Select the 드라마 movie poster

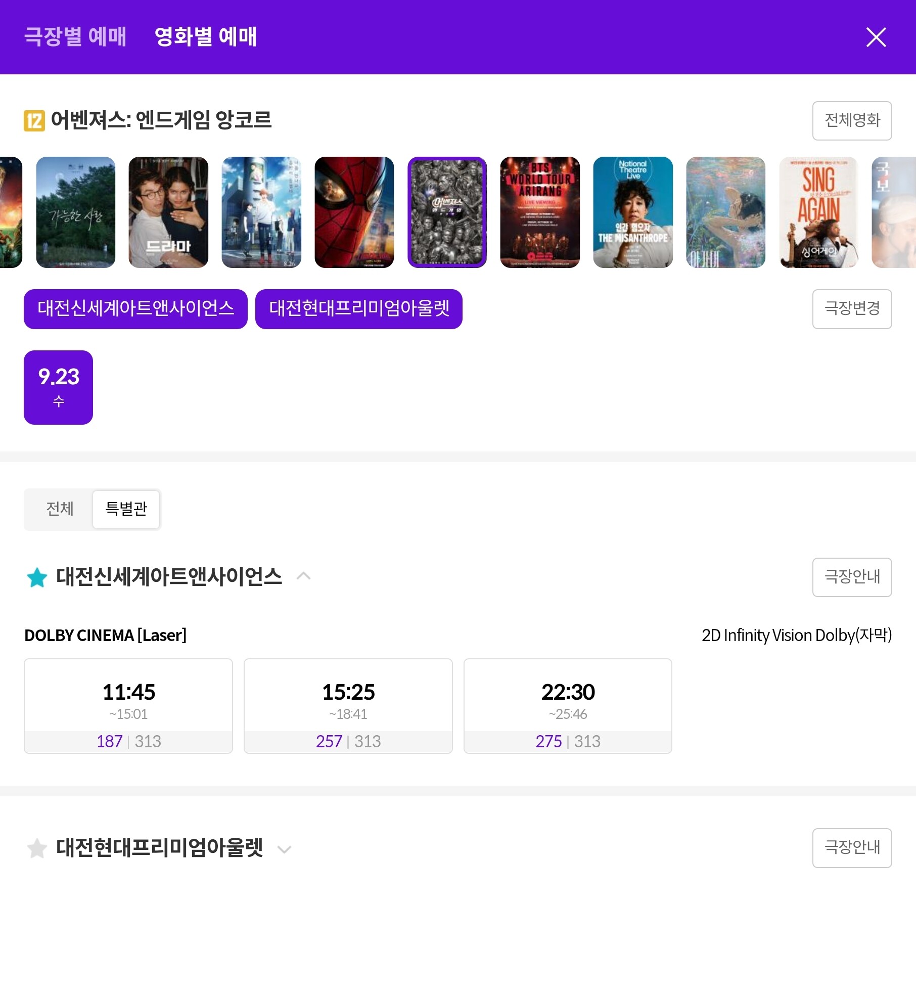coord(168,212)
